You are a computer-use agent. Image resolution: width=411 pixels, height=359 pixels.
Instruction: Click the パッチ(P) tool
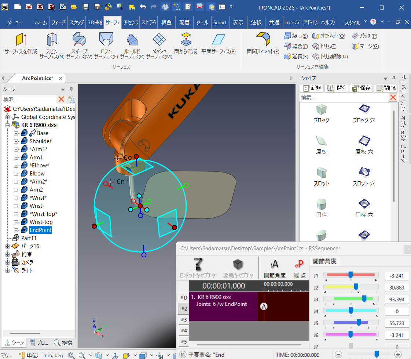[x=364, y=36]
